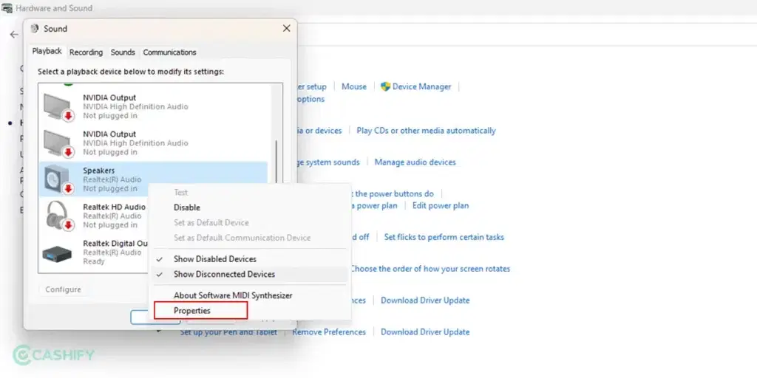Click the Download Driver Update link above Remove Preferences

pyautogui.click(x=425, y=300)
